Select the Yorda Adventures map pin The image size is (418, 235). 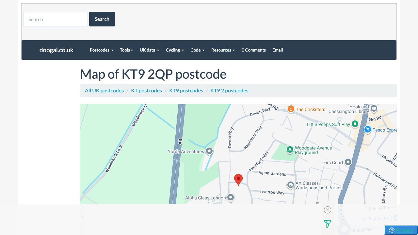point(209,151)
